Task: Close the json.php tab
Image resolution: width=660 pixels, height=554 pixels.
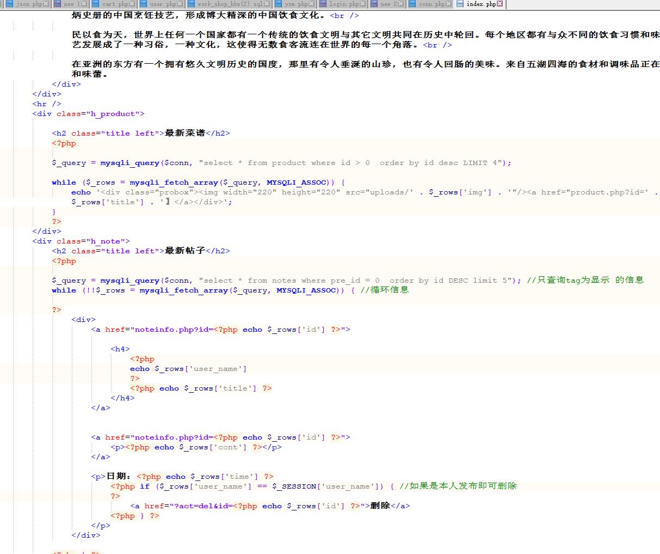Action: (46, 4)
